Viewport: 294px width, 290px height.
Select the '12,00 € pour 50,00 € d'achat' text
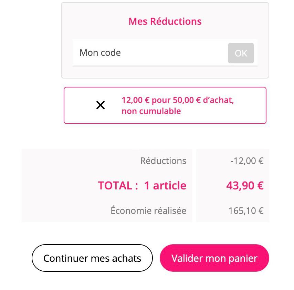(x=178, y=100)
